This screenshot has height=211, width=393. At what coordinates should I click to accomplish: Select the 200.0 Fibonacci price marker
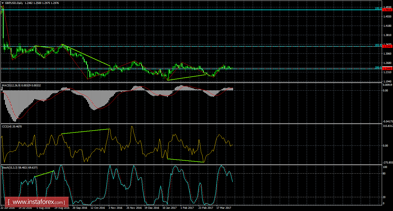[379, 67]
